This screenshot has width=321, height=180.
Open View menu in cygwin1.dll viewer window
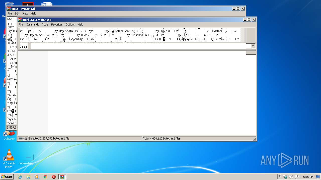pyautogui.click(x=25, y=13)
